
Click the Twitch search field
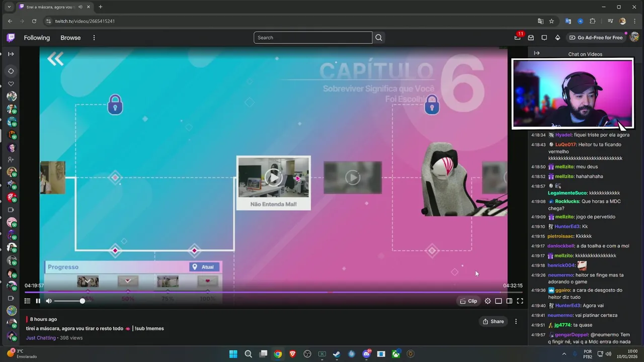pos(313,38)
